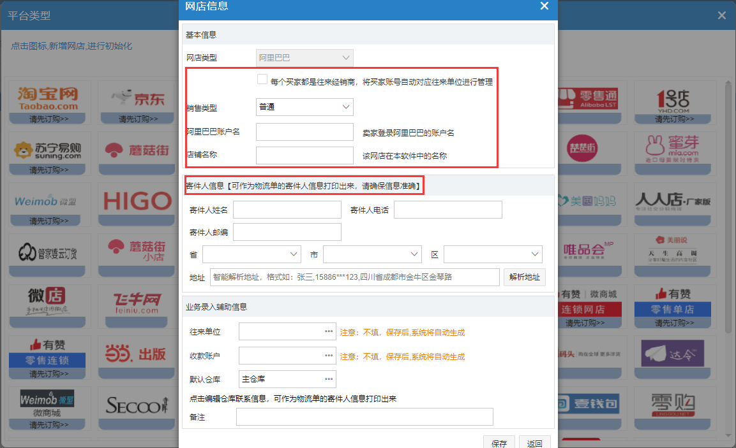This screenshot has height=448, width=736.
Task: Select the 零售通 Alibaba LST icon
Action: tap(589, 98)
